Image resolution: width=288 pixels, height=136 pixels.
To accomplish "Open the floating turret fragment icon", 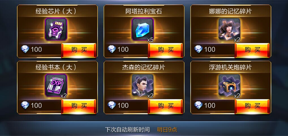I will 229,85.
